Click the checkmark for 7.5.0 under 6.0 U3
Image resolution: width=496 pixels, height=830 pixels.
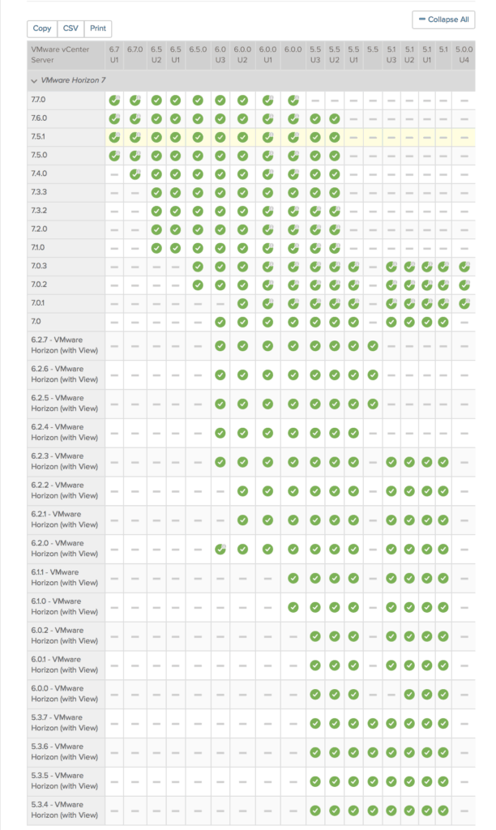coord(220,155)
